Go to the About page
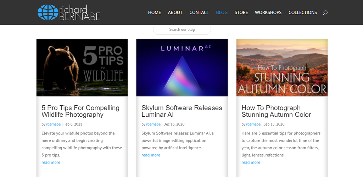This screenshot has height=177, width=363. (x=175, y=12)
